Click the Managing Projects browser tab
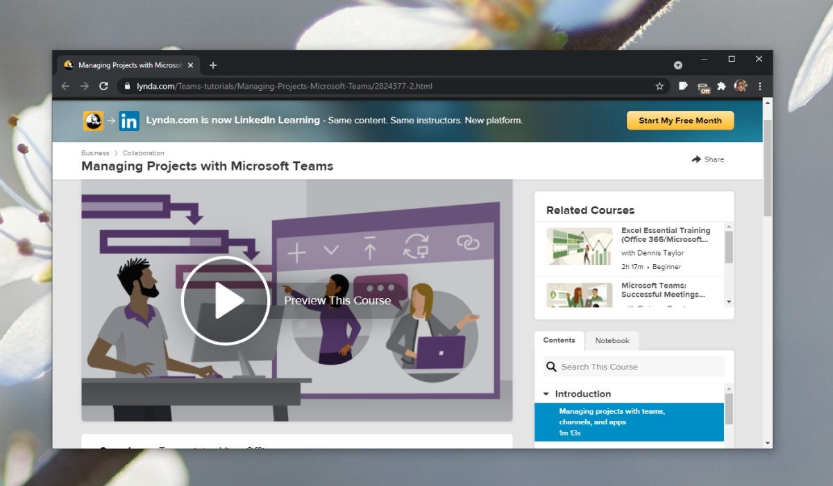 tap(129, 65)
